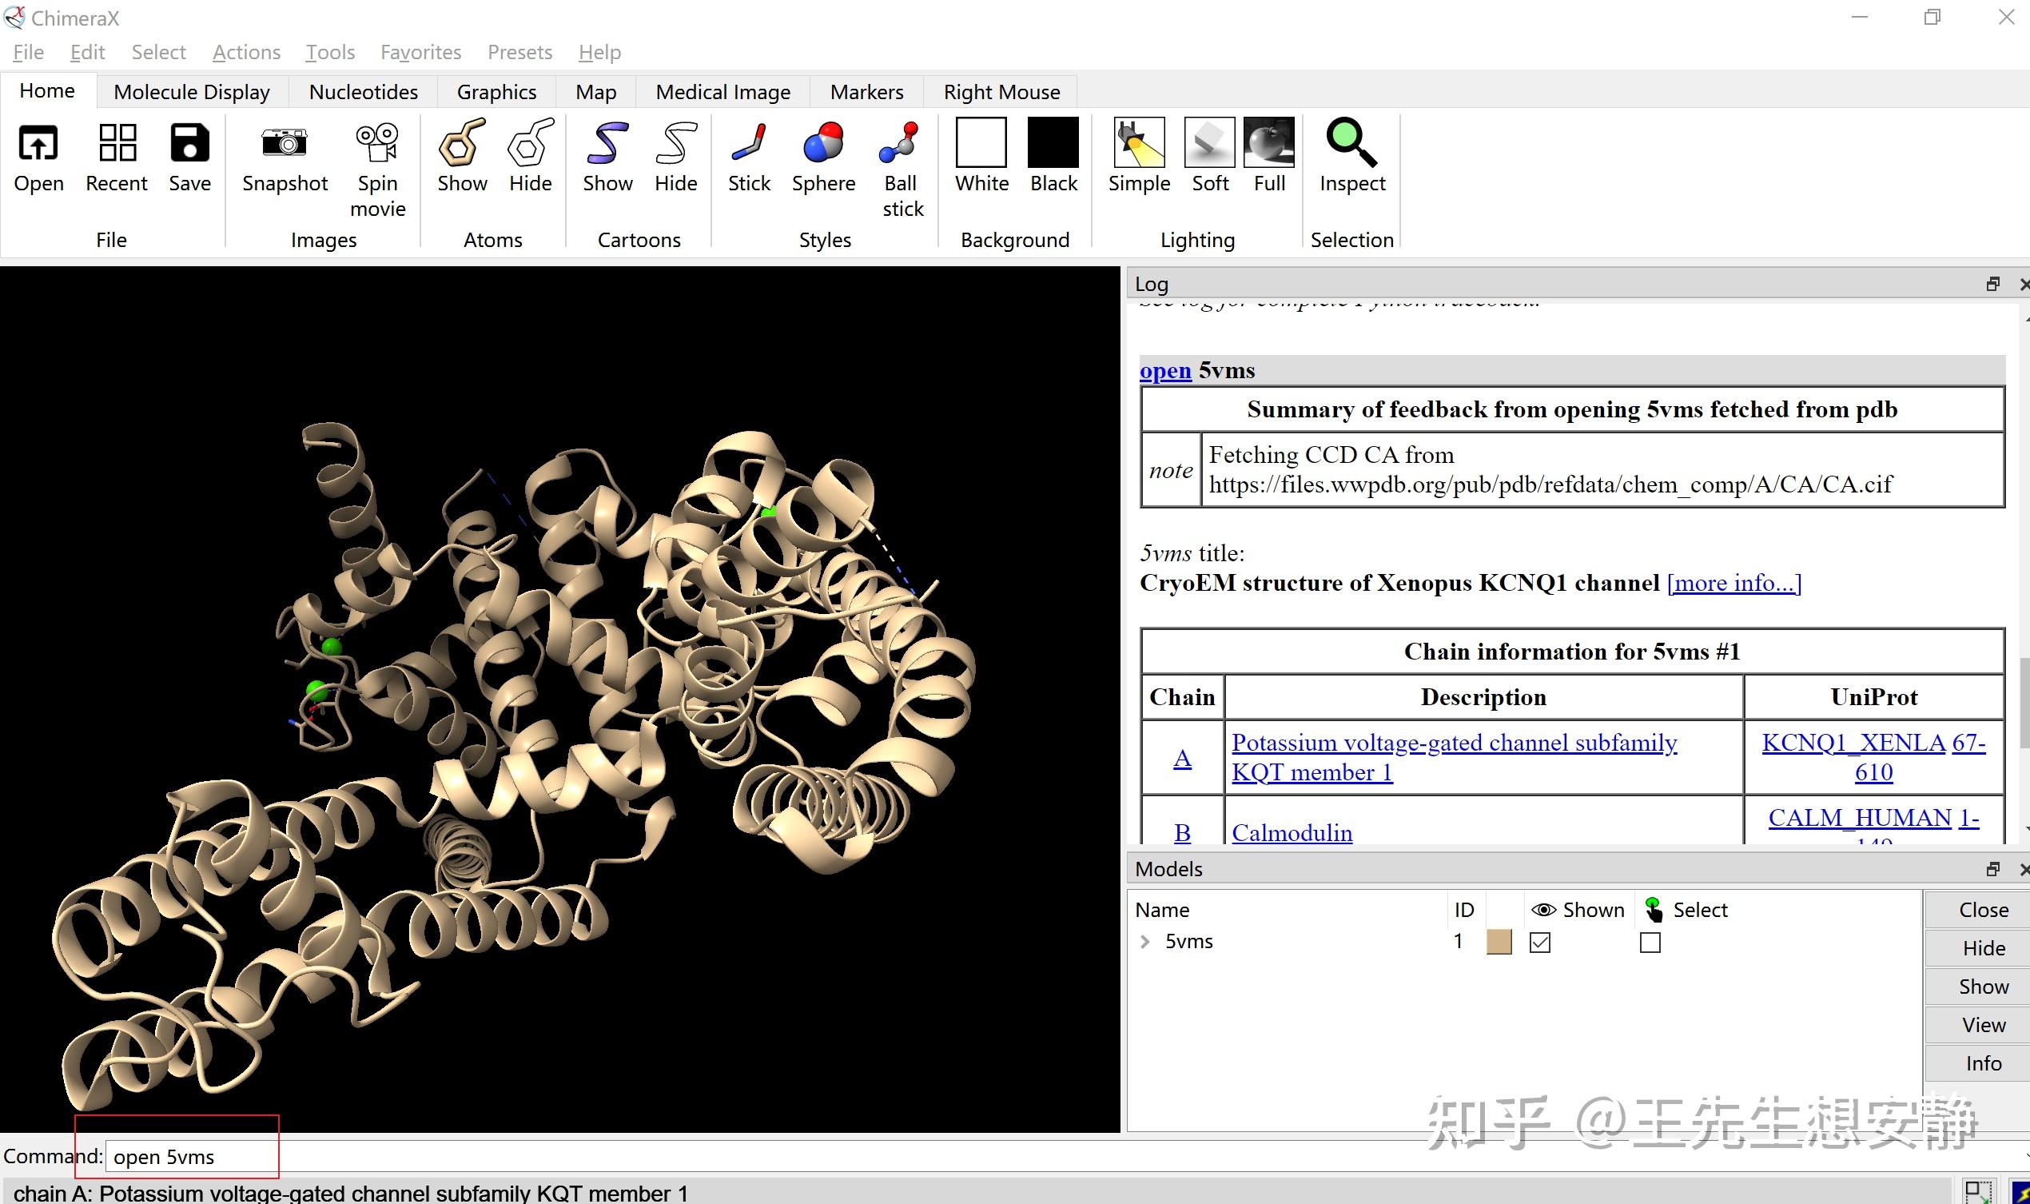
Task: Set background to White
Action: (x=981, y=144)
